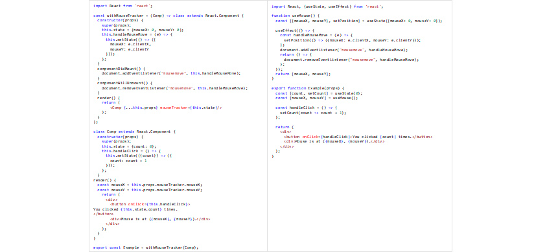
Task: Click the 'function useMouse()' declaration
Action: point(296,16)
